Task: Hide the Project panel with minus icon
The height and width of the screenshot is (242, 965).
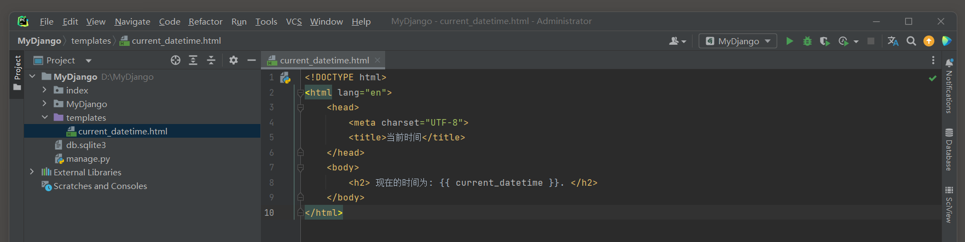Action: point(252,60)
